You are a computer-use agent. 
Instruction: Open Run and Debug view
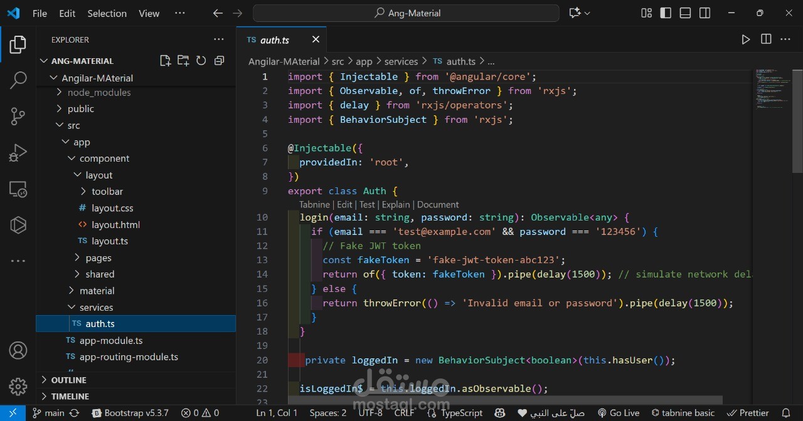point(18,152)
